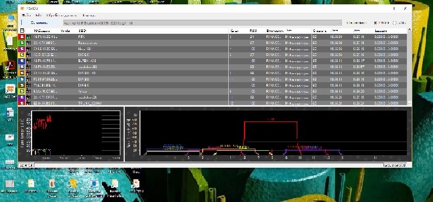Screen dimensions: 433x202
Task: Uncheck the red-colored network checkbox in the first row
Action: click(22, 36)
